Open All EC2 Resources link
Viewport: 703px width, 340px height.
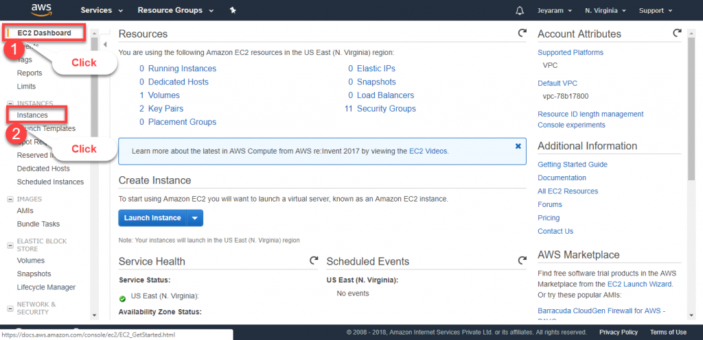tap(568, 191)
